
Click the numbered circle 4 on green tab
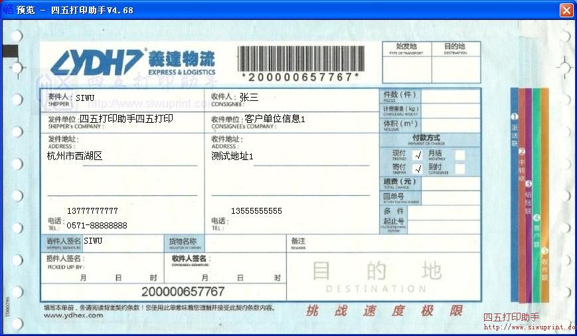click(x=536, y=217)
